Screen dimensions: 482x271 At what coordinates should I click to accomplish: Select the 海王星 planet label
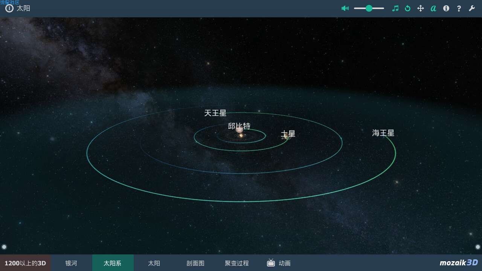pos(383,133)
